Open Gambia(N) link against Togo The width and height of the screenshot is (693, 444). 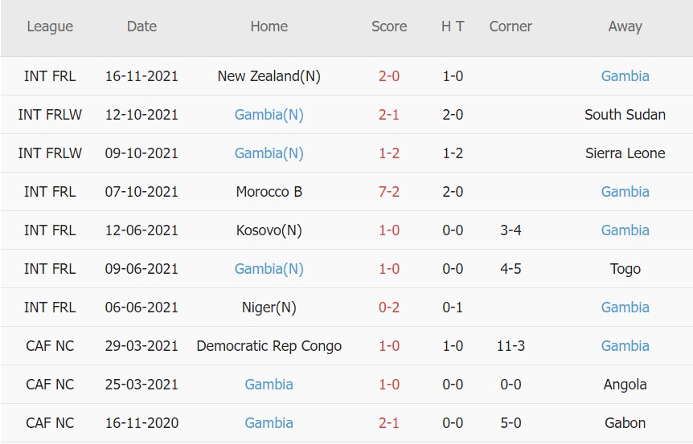pyautogui.click(x=269, y=269)
